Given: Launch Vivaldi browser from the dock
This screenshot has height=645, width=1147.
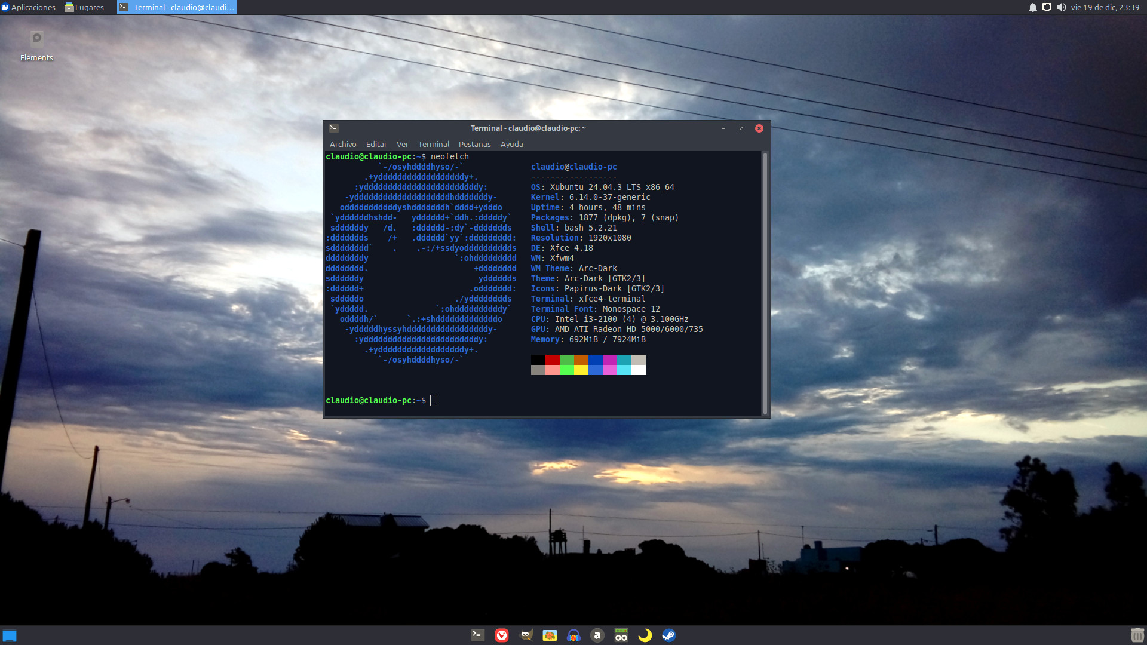Looking at the screenshot, I should [502, 635].
